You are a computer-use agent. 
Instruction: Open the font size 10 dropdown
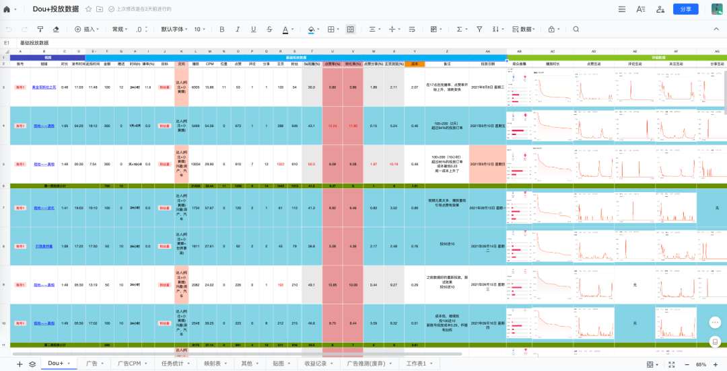click(200, 29)
